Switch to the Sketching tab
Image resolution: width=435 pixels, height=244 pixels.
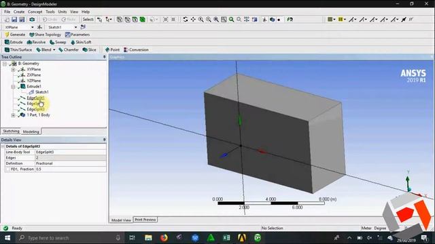click(x=11, y=131)
